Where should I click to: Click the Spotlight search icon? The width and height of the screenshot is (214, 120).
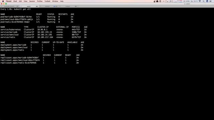coord(204,1)
